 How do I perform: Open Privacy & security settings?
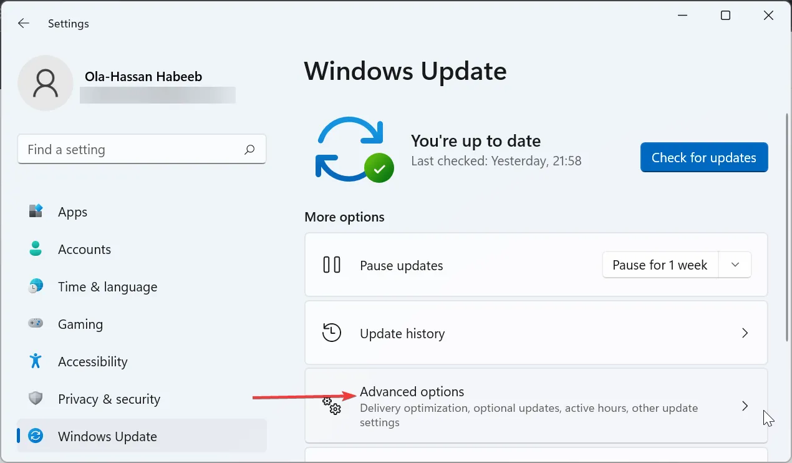coord(142,399)
